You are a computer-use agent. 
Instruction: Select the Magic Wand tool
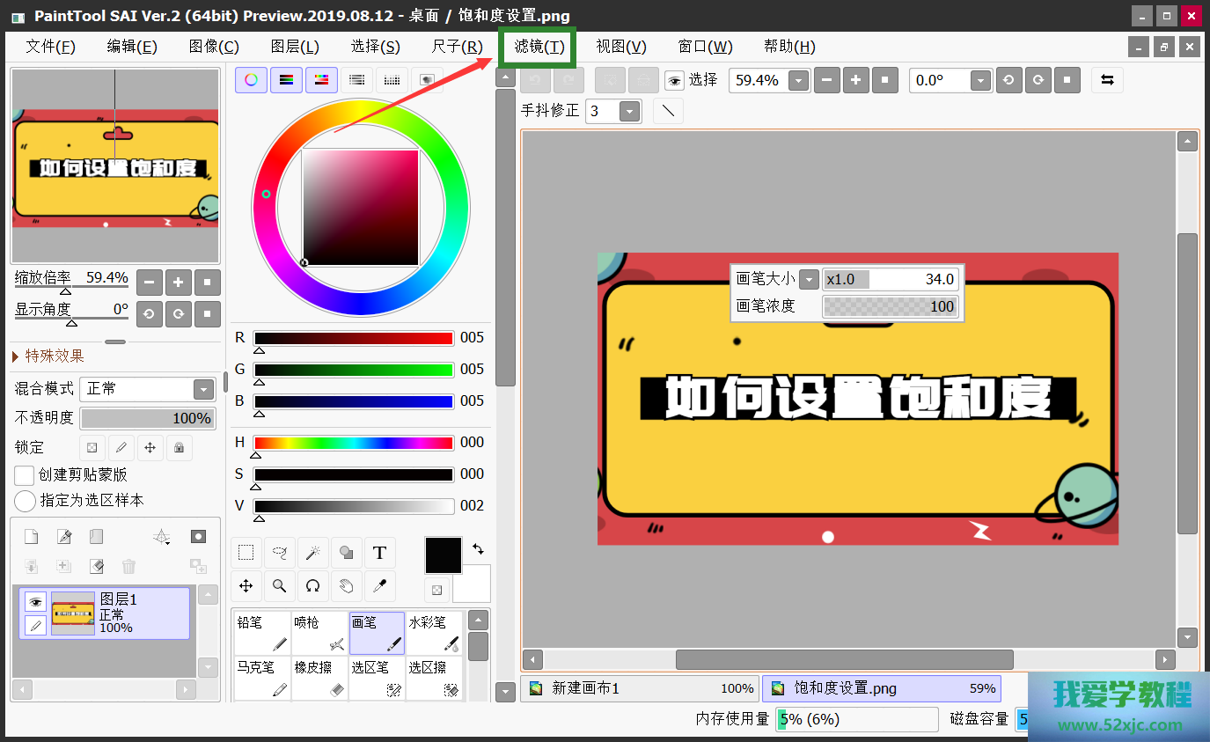click(x=312, y=553)
